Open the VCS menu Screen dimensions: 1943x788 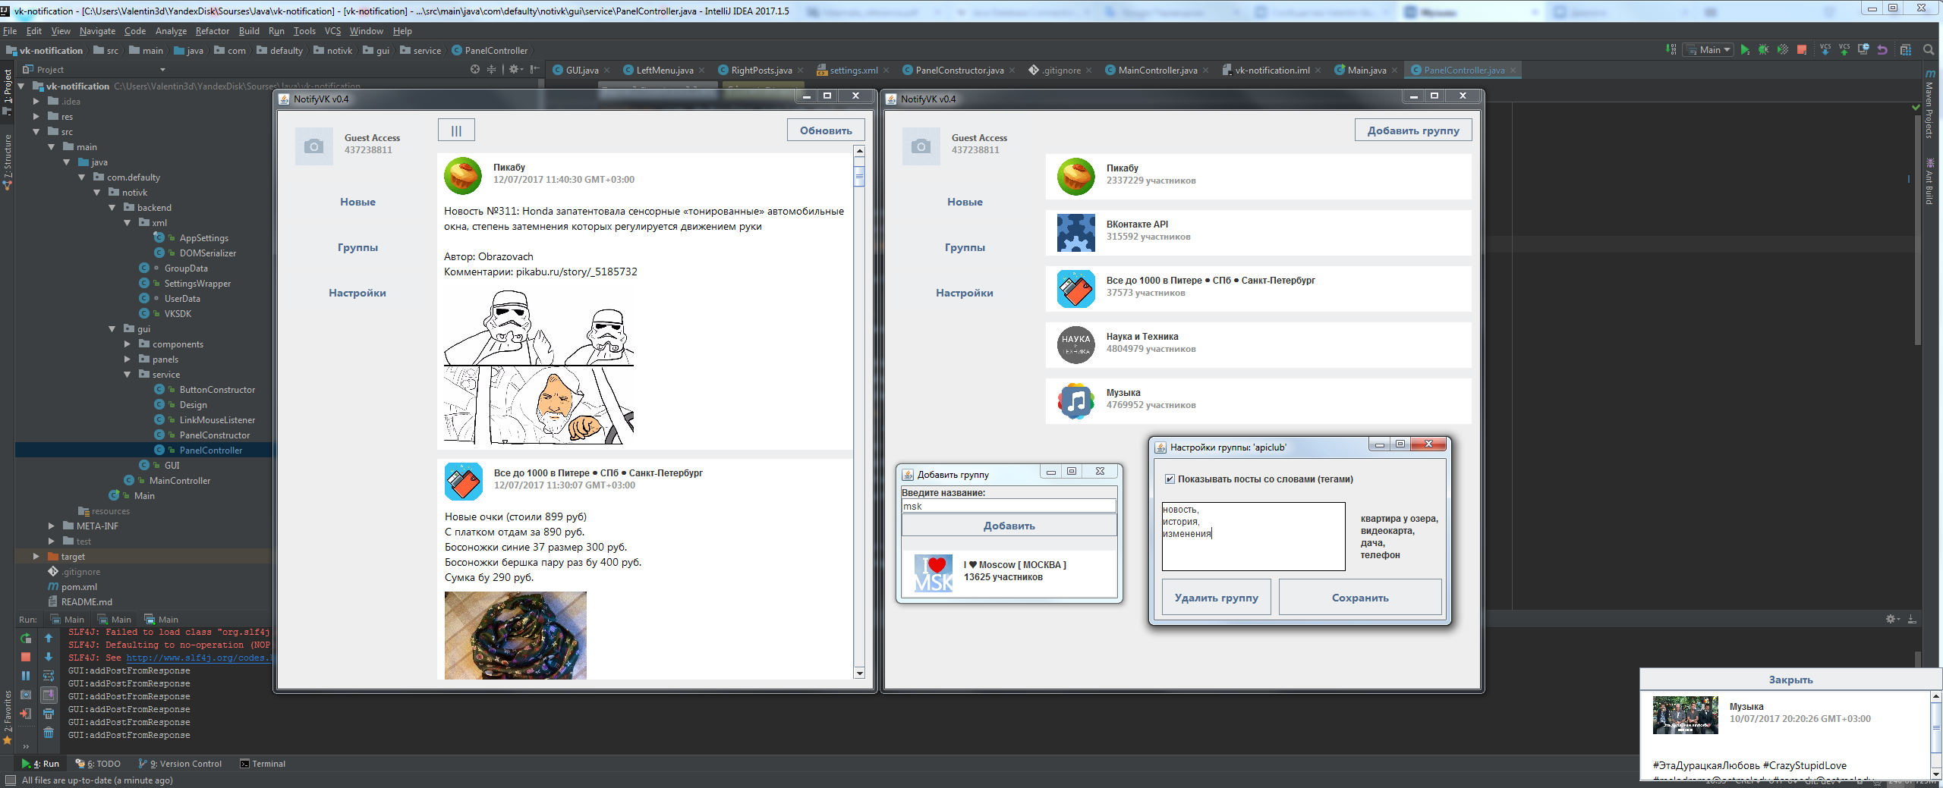[x=332, y=31]
